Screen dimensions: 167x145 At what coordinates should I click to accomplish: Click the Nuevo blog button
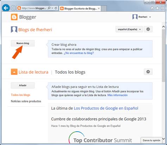(x=23, y=43)
